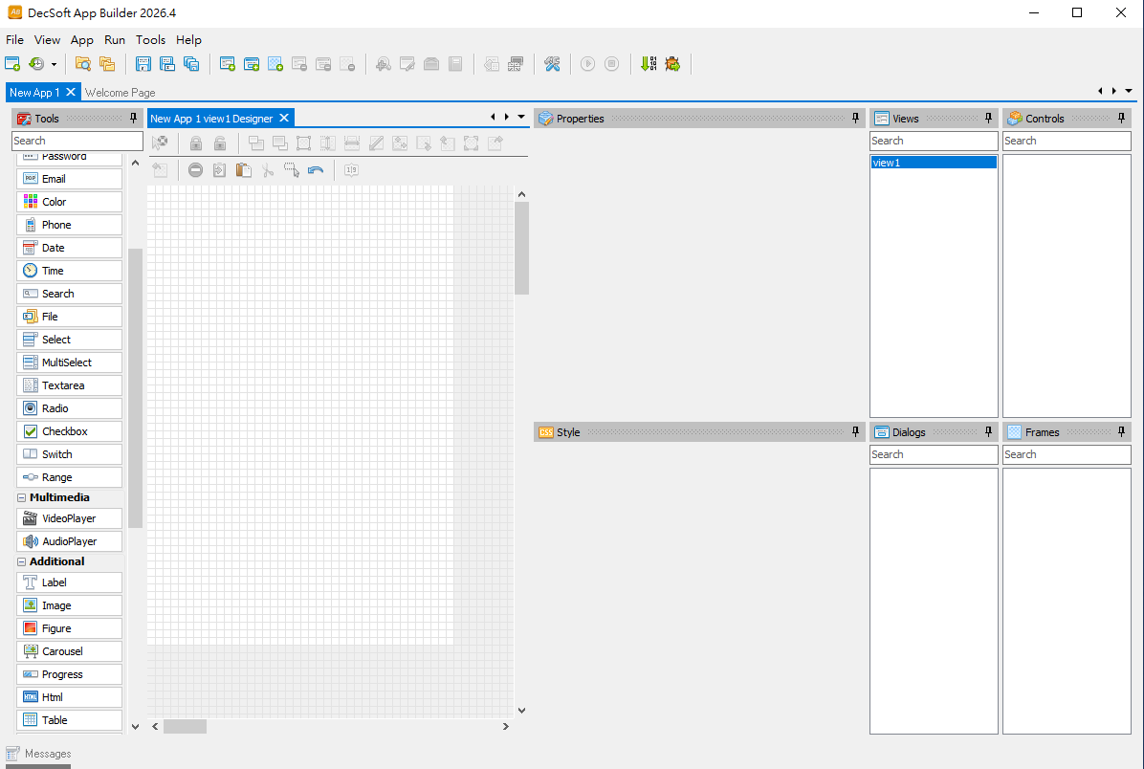Click the new app icon in main toolbar

[12, 64]
